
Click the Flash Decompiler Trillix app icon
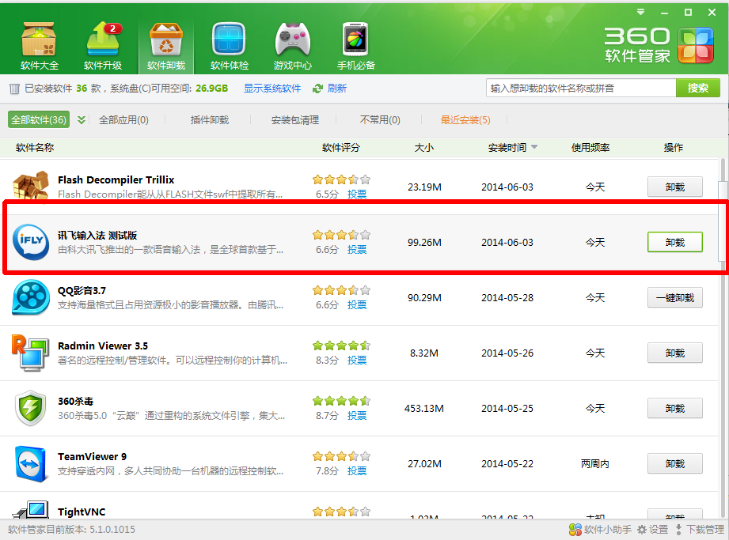pyautogui.click(x=31, y=186)
